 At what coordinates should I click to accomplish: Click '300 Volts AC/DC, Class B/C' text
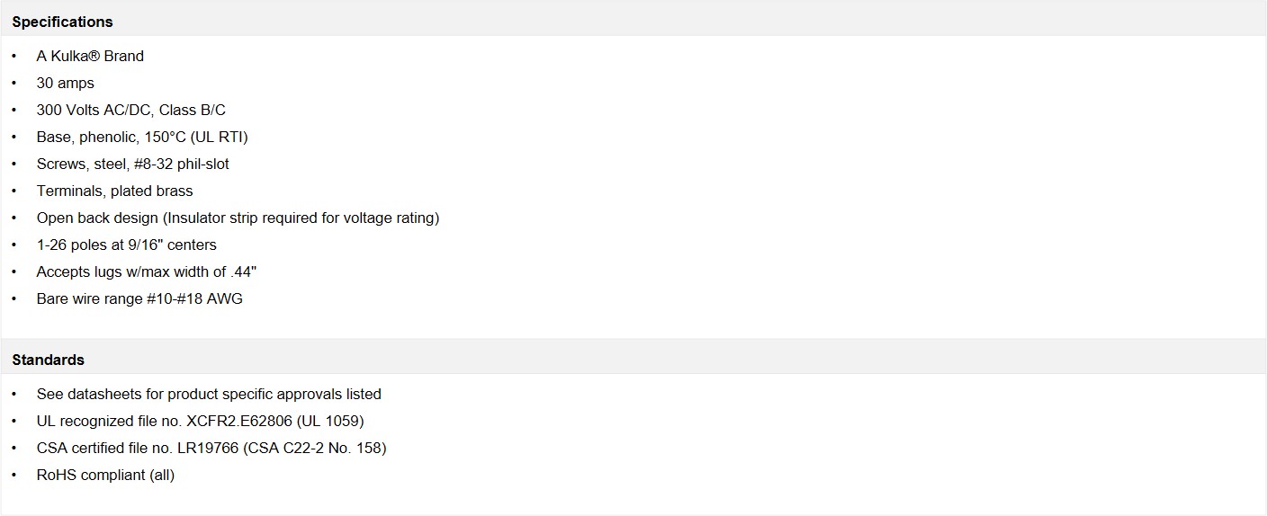click(130, 110)
